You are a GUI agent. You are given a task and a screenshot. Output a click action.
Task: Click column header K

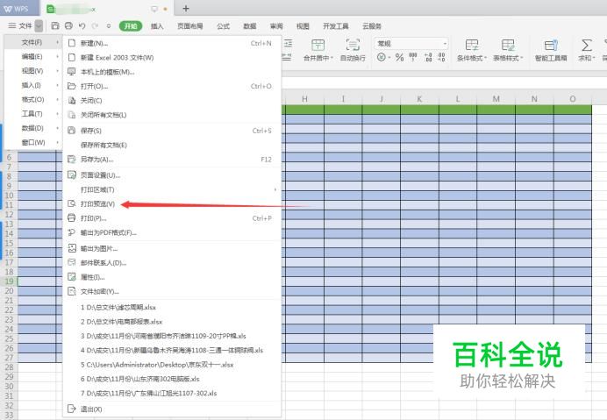pos(418,98)
